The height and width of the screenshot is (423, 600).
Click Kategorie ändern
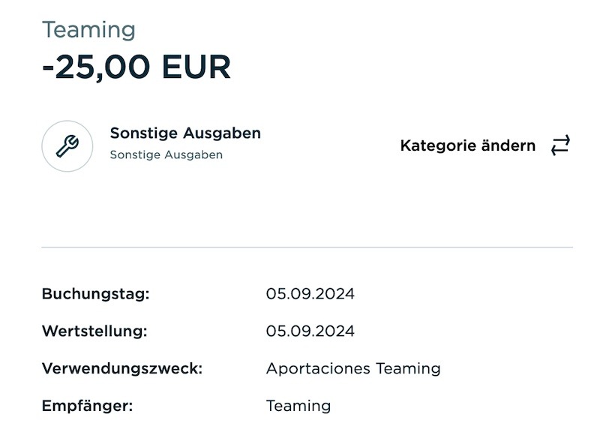467,145
